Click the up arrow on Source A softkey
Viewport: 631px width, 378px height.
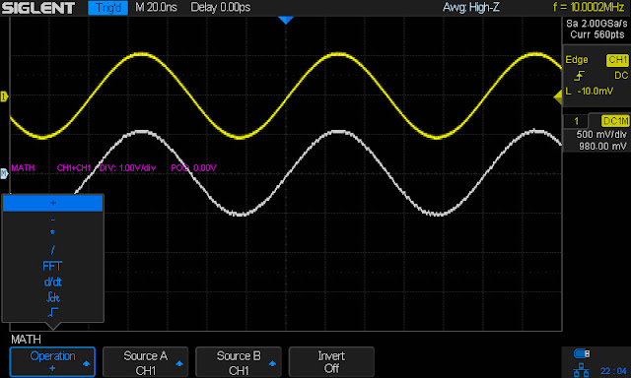click(x=179, y=363)
